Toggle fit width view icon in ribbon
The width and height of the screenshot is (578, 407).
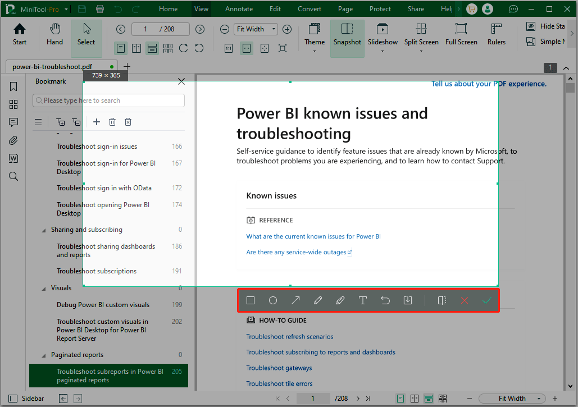coord(247,48)
